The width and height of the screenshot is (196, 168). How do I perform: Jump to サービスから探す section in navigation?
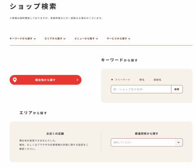tap(118, 39)
